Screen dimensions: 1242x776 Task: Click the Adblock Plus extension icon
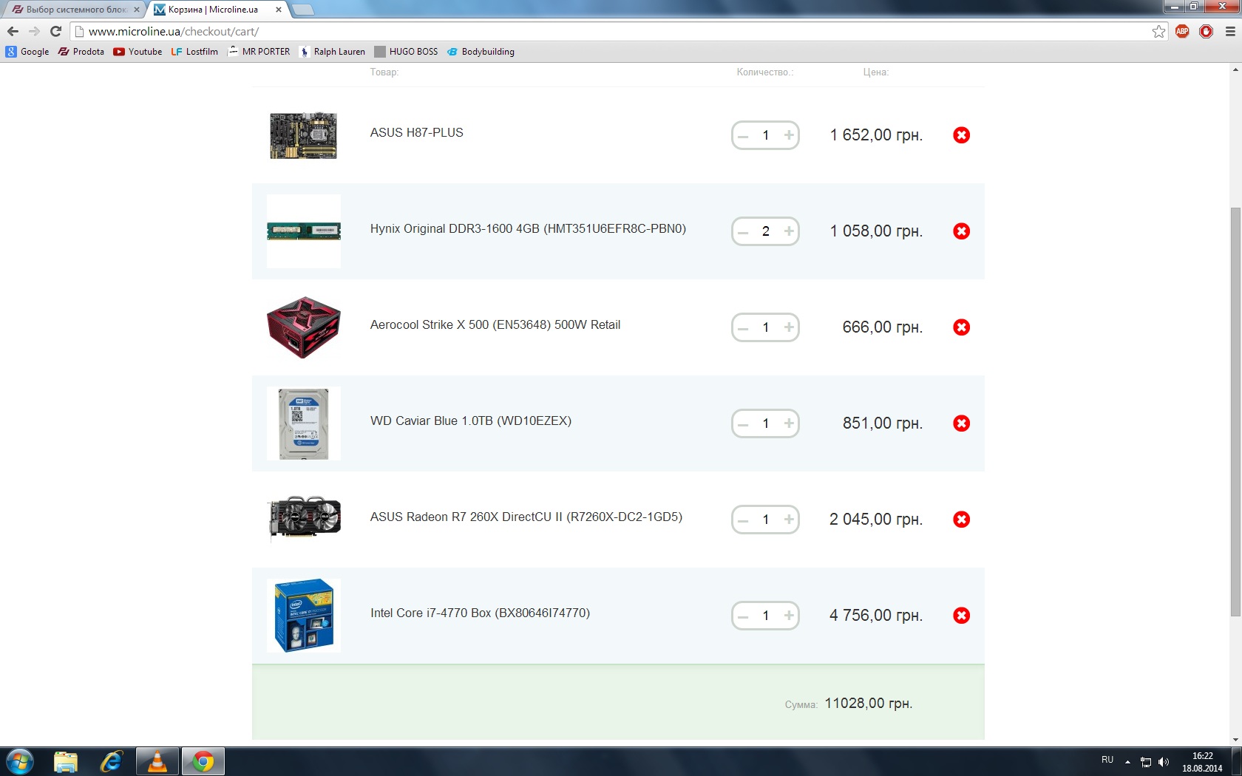click(1182, 31)
